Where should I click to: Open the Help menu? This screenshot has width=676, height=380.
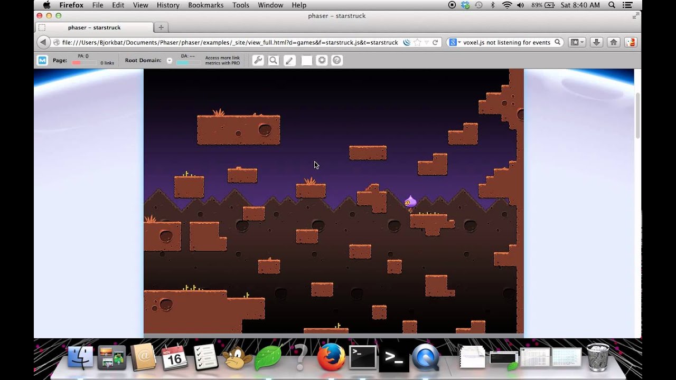(x=299, y=5)
